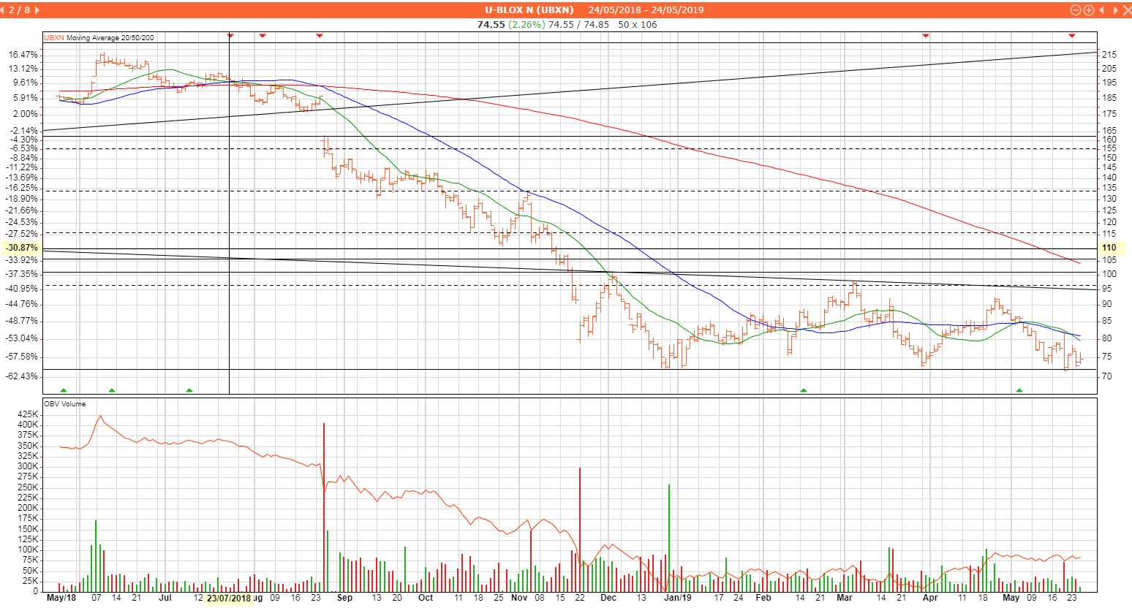
Task: Click the highlighted -30.87% percentage label
Action: point(20,248)
